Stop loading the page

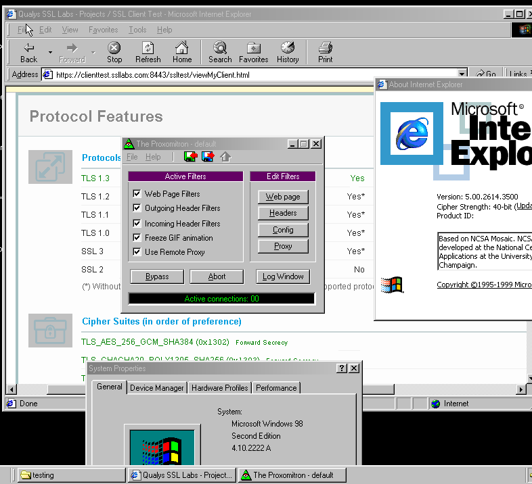[x=114, y=53]
